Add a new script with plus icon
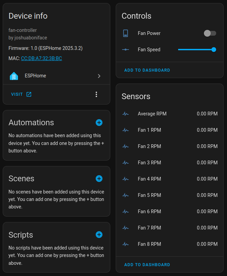Image resolution: width=227 pixels, height=276 pixels. coord(99,235)
